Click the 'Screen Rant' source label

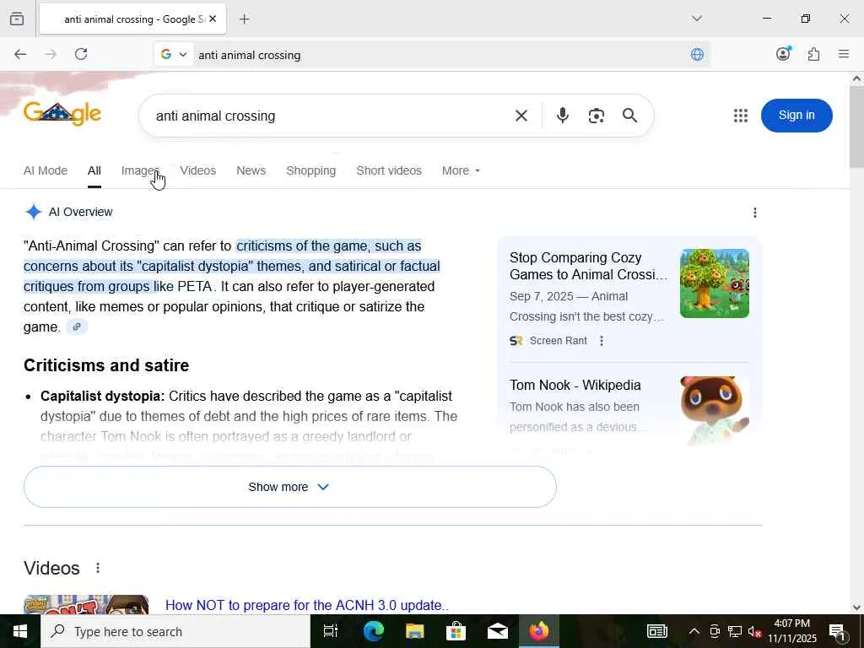[559, 341]
